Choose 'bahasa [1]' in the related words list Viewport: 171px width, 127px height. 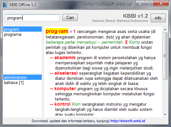click(22, 83)
